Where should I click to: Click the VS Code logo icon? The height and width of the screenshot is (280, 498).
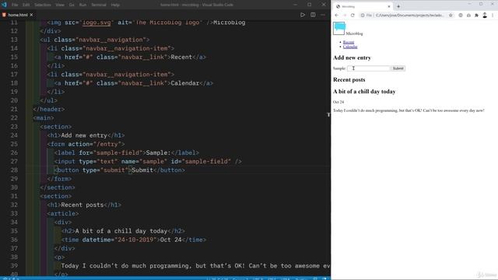pyautogui.click(x=4, y=5)
